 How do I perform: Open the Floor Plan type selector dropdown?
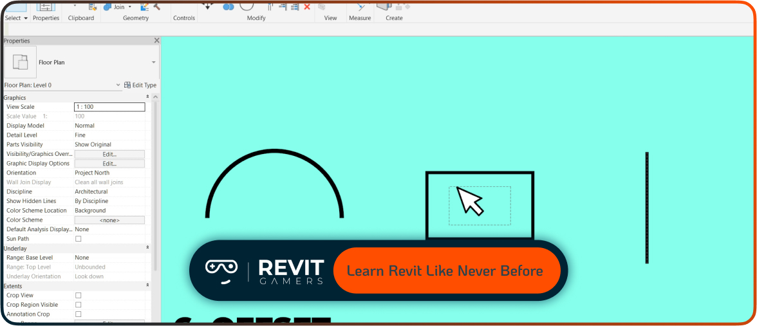[153, 62]
